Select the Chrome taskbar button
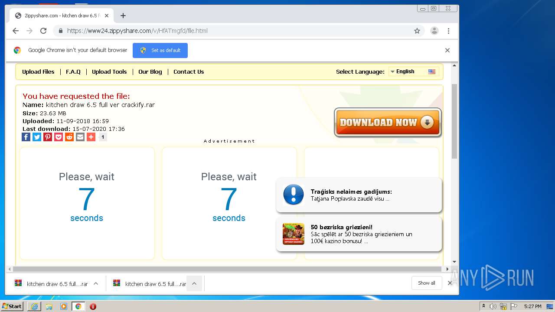This screenshot has width=555, height=312. click(78, 306)
